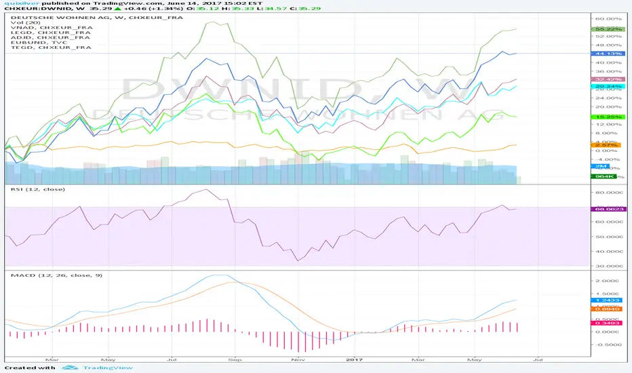Click the MACD (12, 26, close, 9) label

[x=56, y=275]
